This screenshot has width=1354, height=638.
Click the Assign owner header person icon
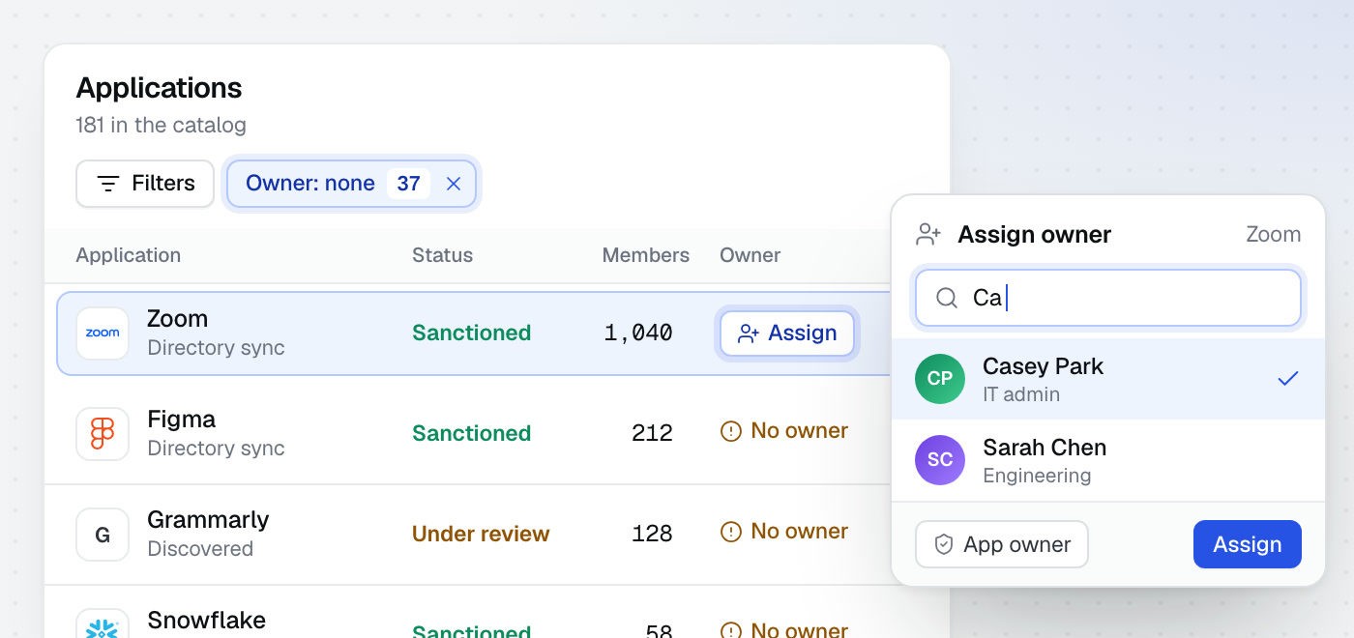tap(928, 234)
